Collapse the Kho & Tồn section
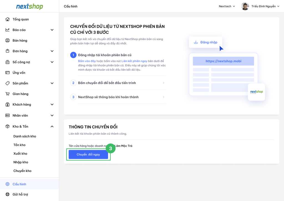This screenshot has height=201, width=284. point(52,126)
